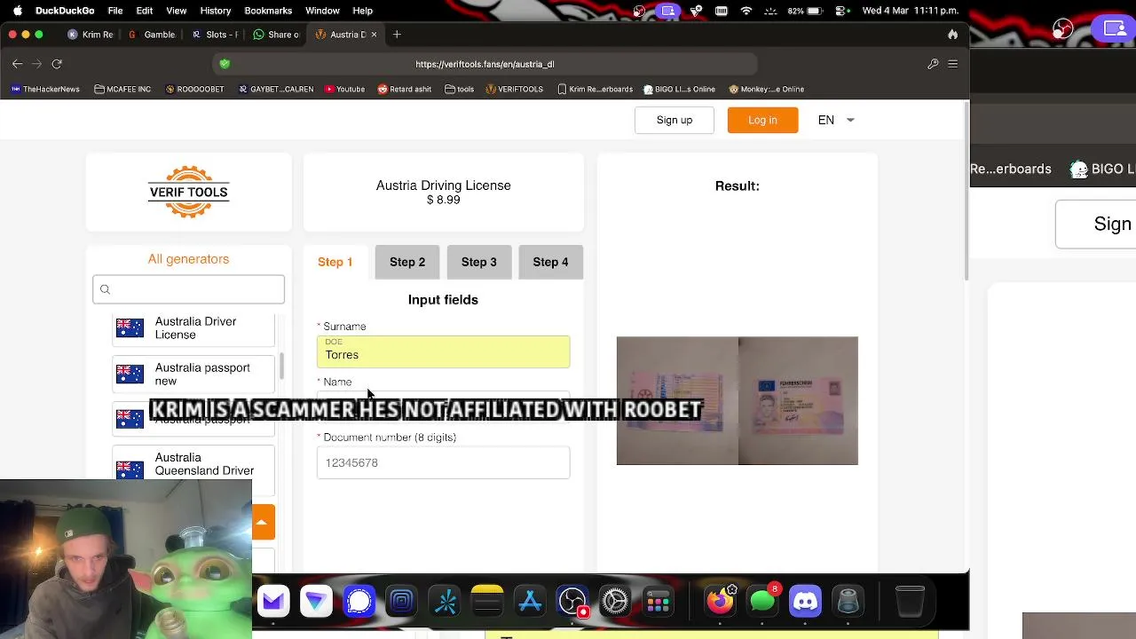Click the Document number input field

pos(443,462)
